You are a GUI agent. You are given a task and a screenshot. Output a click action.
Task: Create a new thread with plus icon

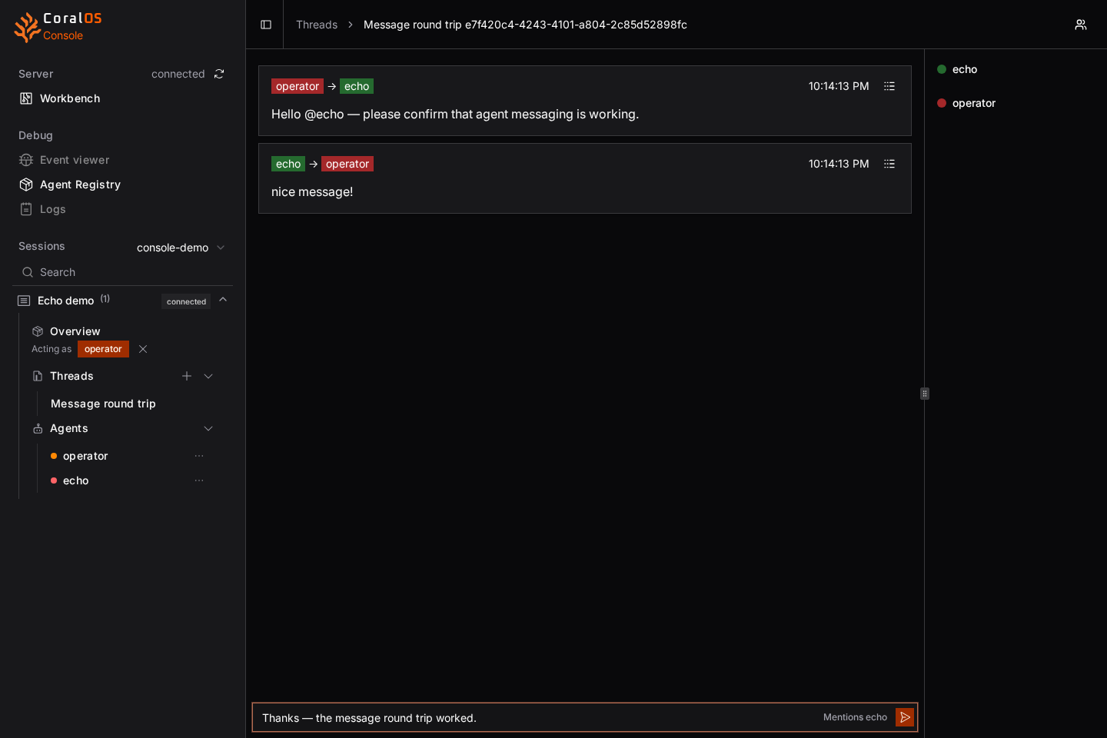187,376
